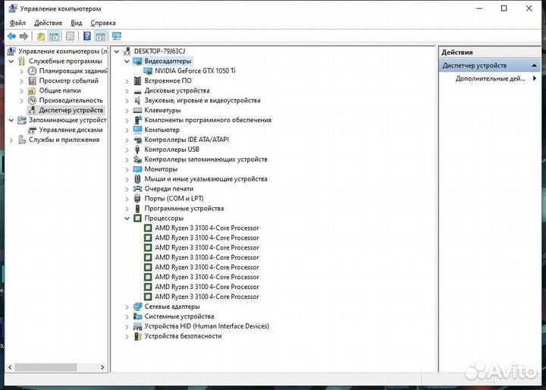546x390 pixels.
Task: Maximize the Управление компьютером window
Action: (x=504, y=8)
